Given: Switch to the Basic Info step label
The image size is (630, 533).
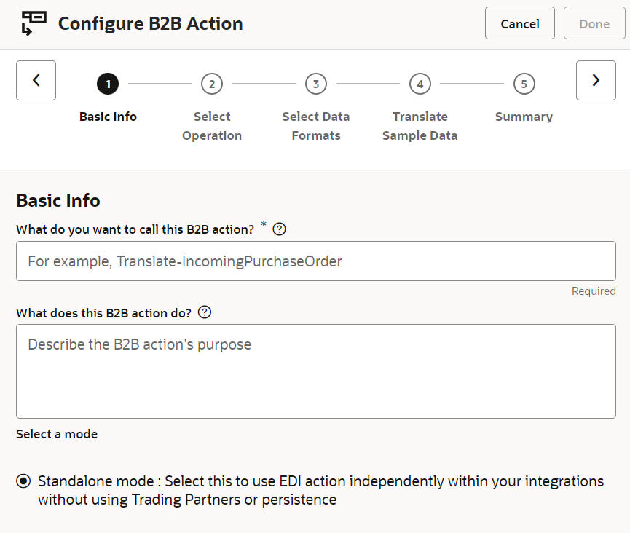Looking at the screenshot, I should coord(108,117).
